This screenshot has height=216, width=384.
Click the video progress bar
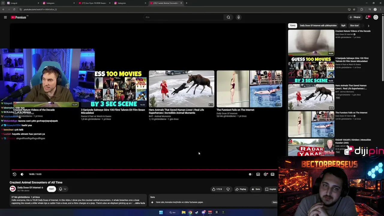pyautogui.click(x=144, y=170)
